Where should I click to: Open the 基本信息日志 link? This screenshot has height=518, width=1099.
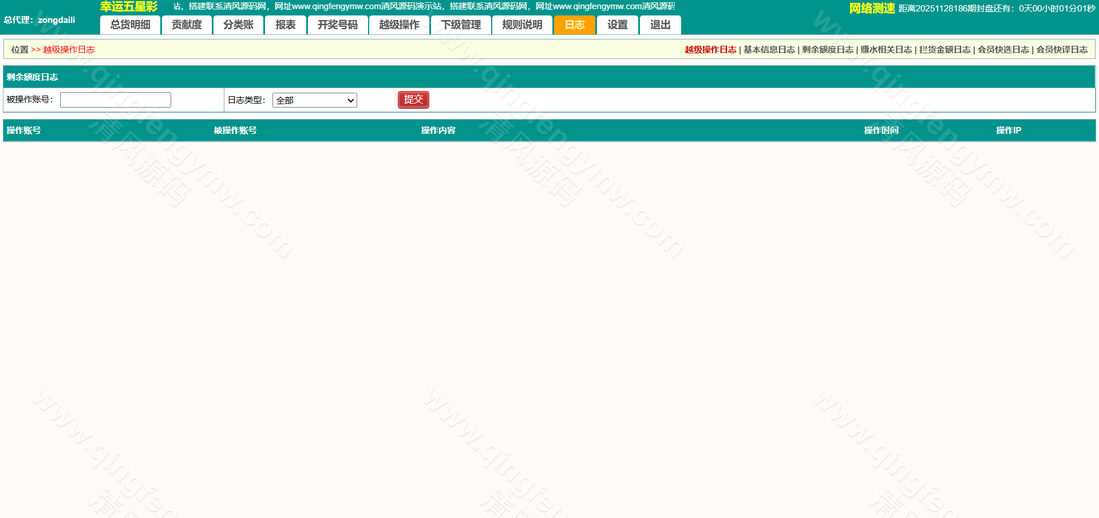[769, 50]
